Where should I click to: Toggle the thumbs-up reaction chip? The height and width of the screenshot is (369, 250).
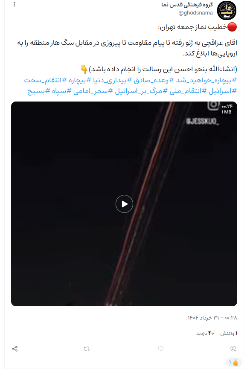(234, 362)
